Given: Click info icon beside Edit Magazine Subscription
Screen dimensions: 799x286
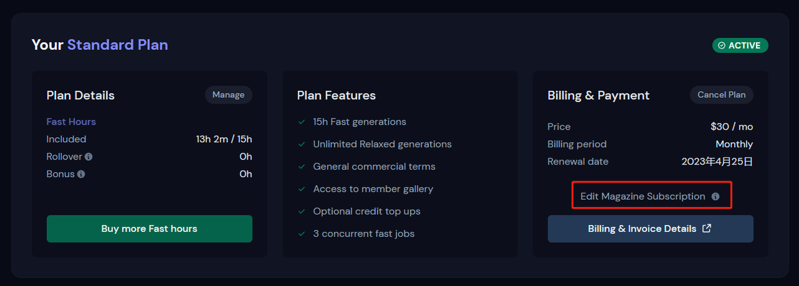Looking at the screenshot, I should (x=715, y=197).
